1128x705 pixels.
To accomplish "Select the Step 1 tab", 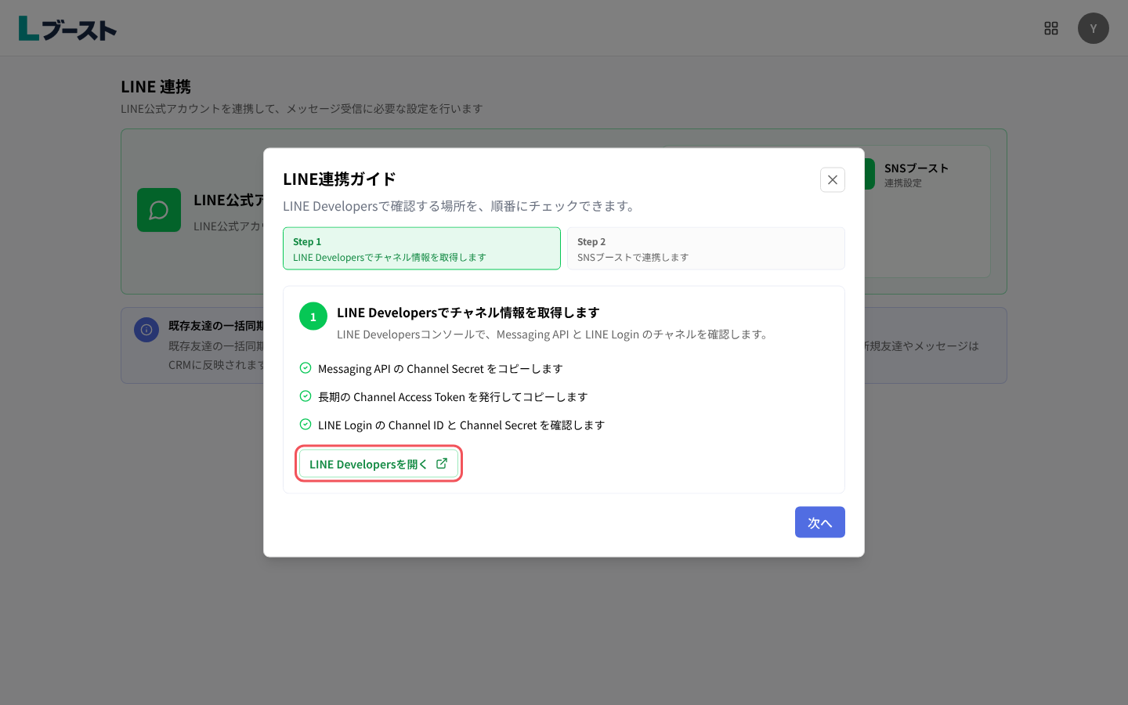I will (421, 248).
